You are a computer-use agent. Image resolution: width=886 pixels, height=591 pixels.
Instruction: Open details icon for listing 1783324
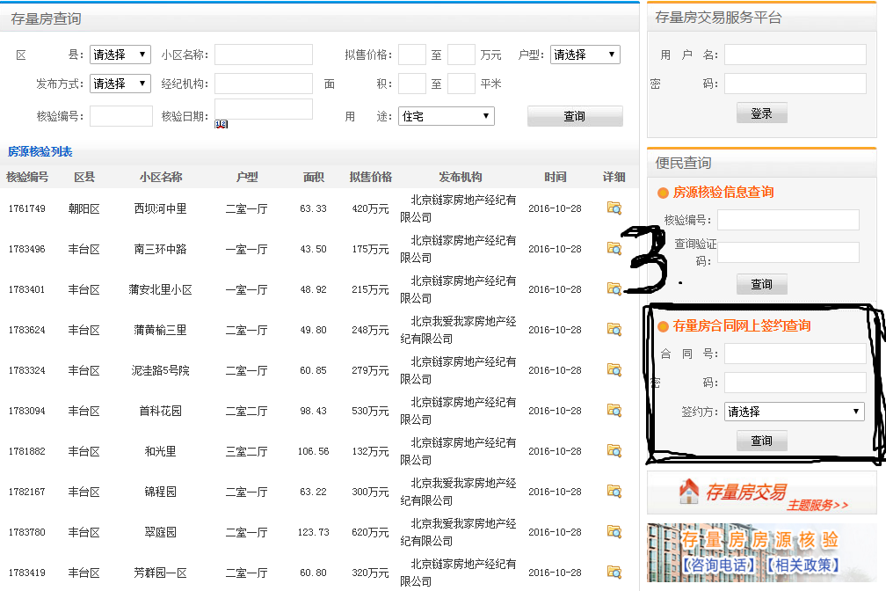click(x=614, y=370)
